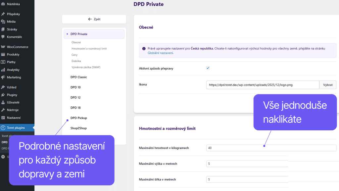
Task: Jump to Ceny subsection
Action: [74, 55]
